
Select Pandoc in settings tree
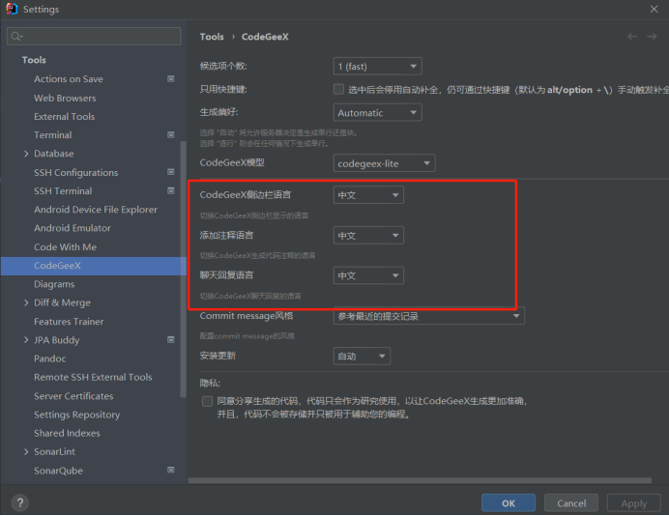50,358
